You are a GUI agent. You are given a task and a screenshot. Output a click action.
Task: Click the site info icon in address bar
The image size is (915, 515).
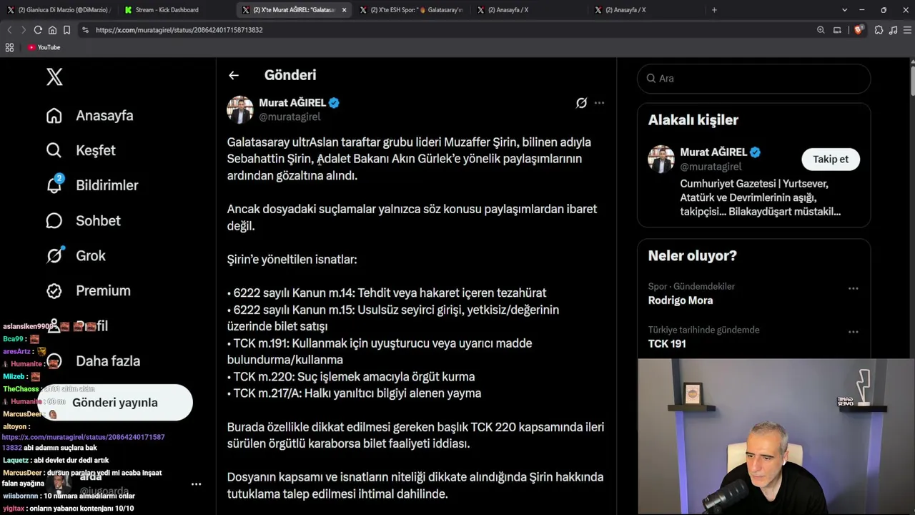tap(86, 30)
